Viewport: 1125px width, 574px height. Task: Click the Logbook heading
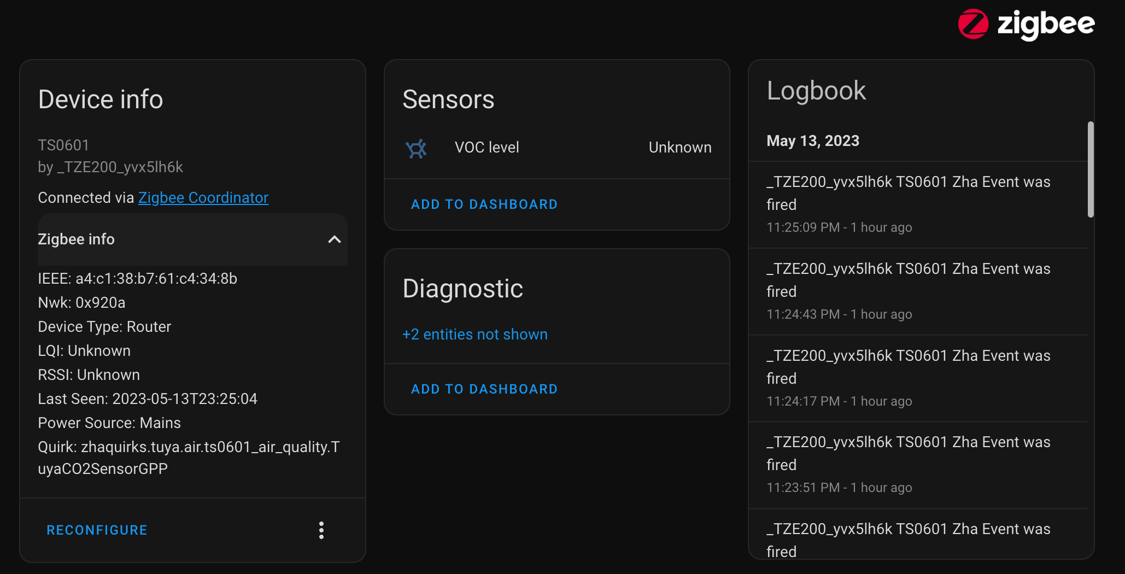(817, 90)
